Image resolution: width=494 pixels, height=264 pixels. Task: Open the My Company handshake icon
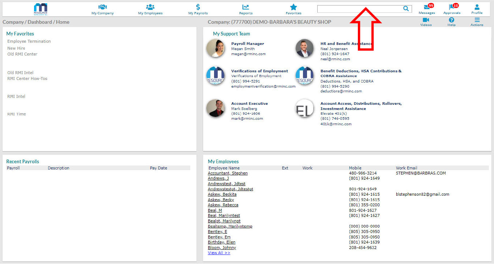tap(102, 7)
